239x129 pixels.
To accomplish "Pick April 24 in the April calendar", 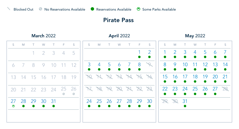I will click(89, 101).
